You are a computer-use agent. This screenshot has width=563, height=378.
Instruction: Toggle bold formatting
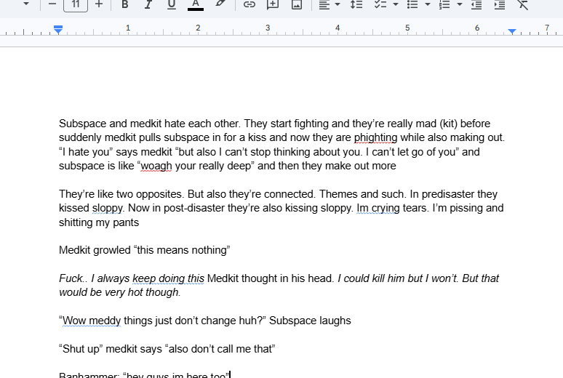click(x=125, y=4)
